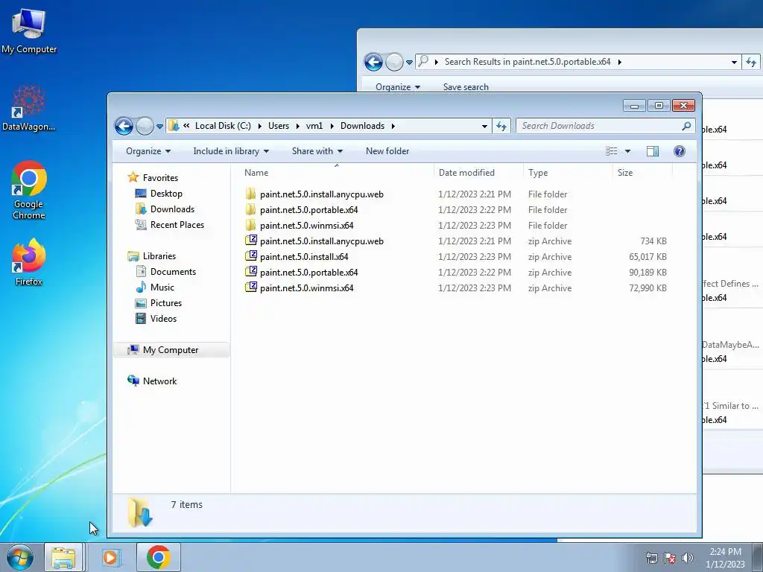This screenshot has height=572, width=763.
Task: Click Users in address bar breadcrumb
Action: 279,126
